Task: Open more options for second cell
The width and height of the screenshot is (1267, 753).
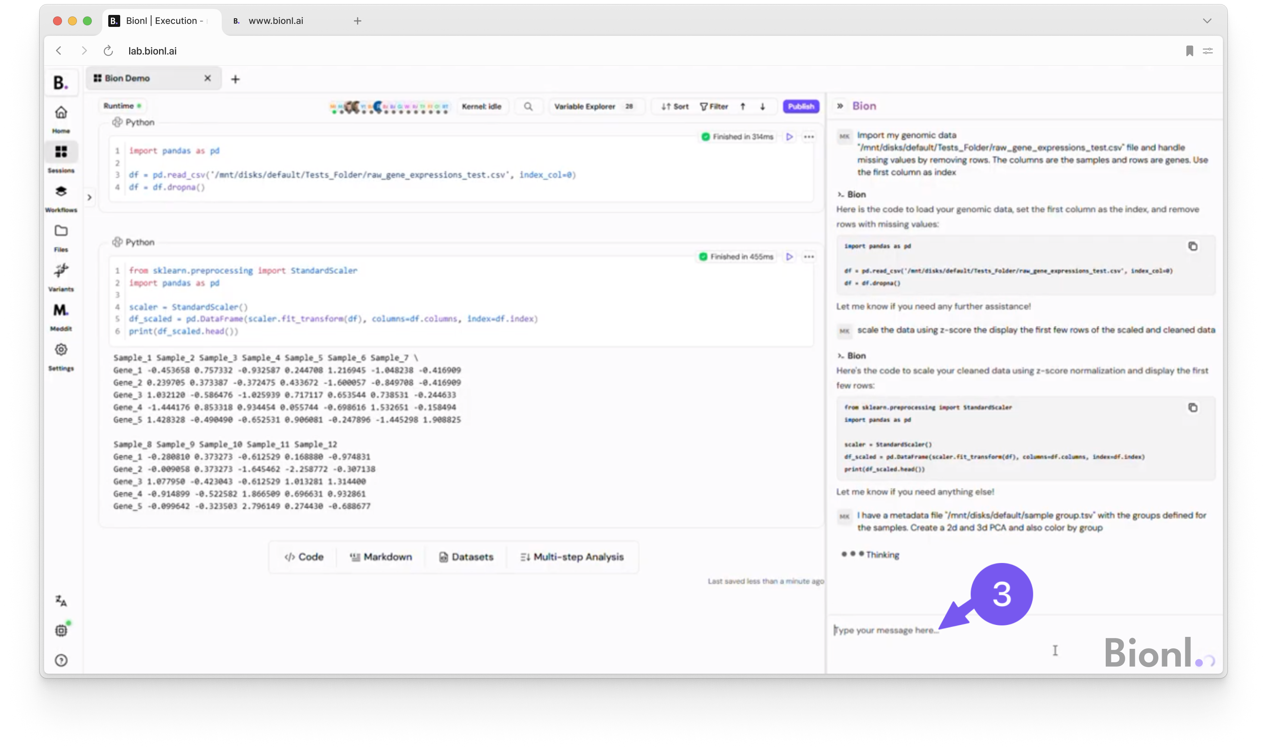Action: tap(809, 257)
